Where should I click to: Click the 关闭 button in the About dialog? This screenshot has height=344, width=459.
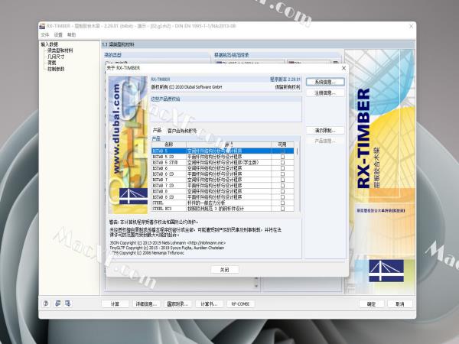click(224, 270)
